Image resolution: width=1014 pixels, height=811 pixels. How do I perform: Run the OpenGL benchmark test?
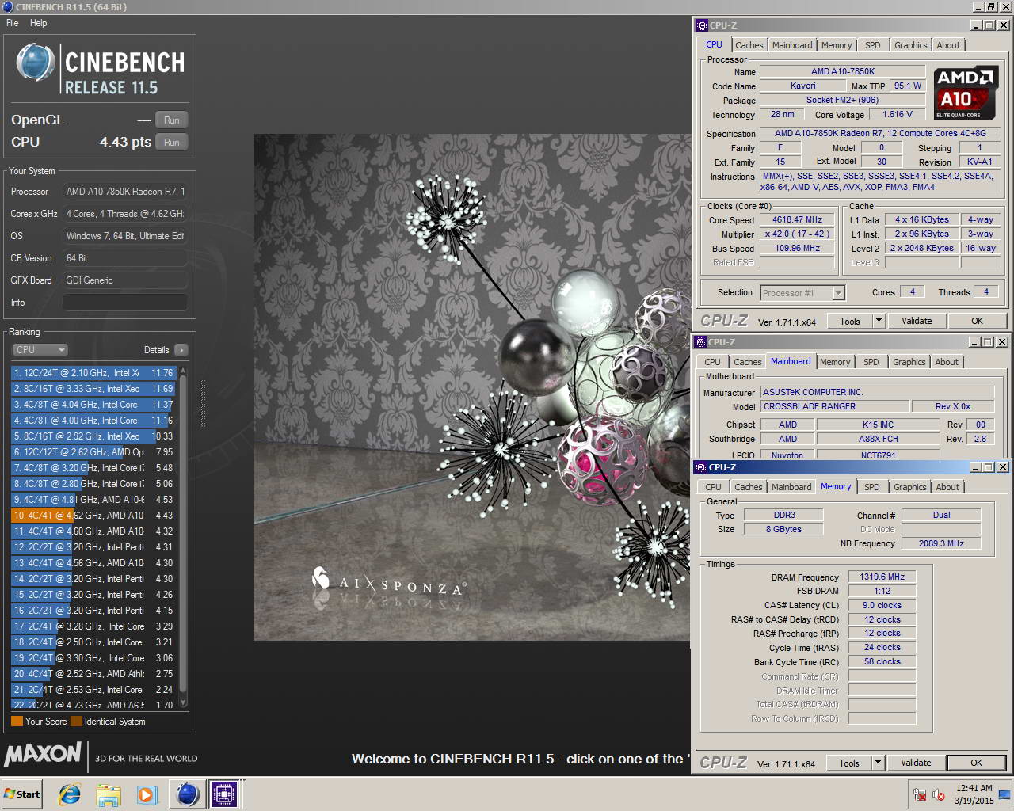point(171,120)
